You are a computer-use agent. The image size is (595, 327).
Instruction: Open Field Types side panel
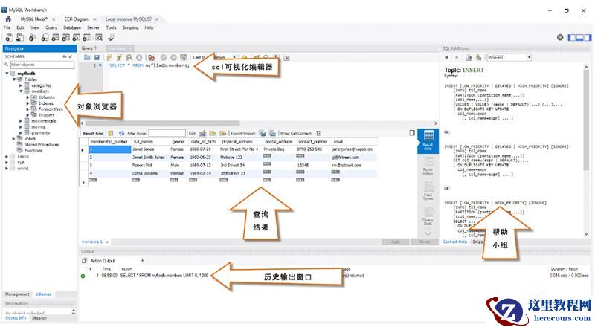[x=428, y=192]
